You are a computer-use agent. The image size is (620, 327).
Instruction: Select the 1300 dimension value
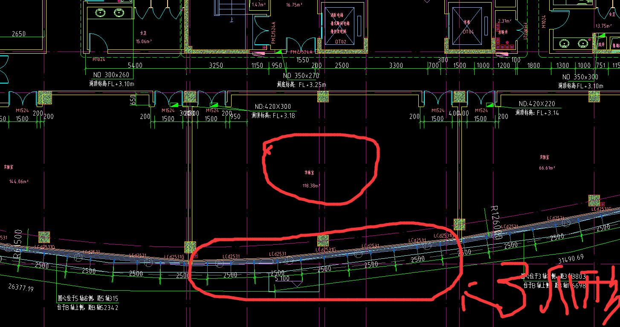pos(562,66)
